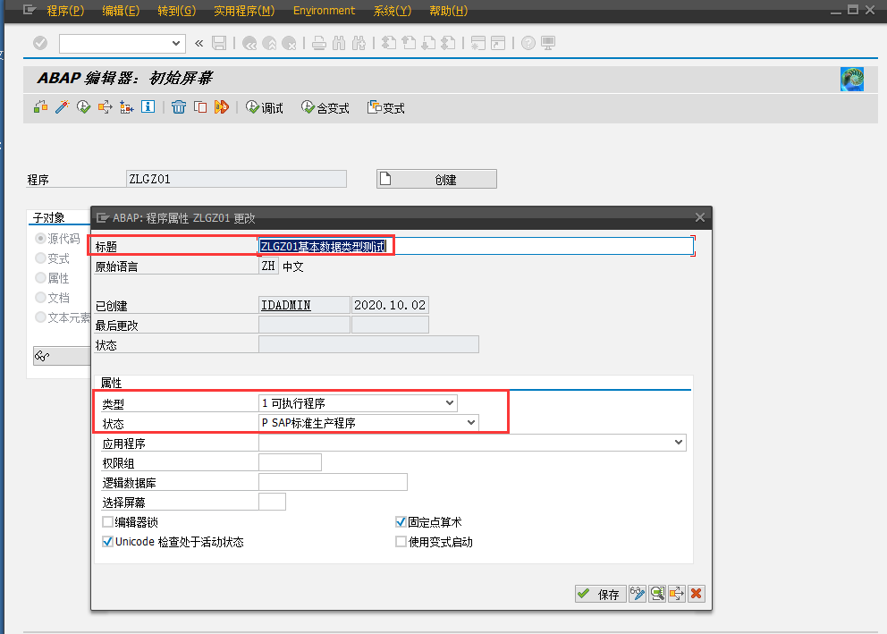
Task: Disable the Unicode 检查处于活动状态 checkbox
Action: [x=107, y=541]
